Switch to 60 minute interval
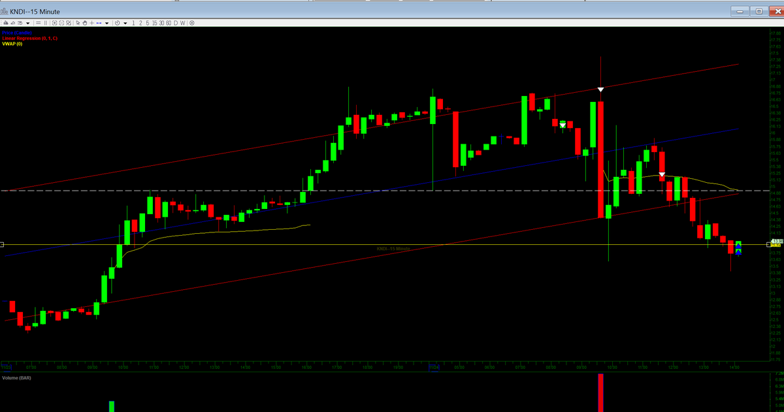 [x=169, y=23]
